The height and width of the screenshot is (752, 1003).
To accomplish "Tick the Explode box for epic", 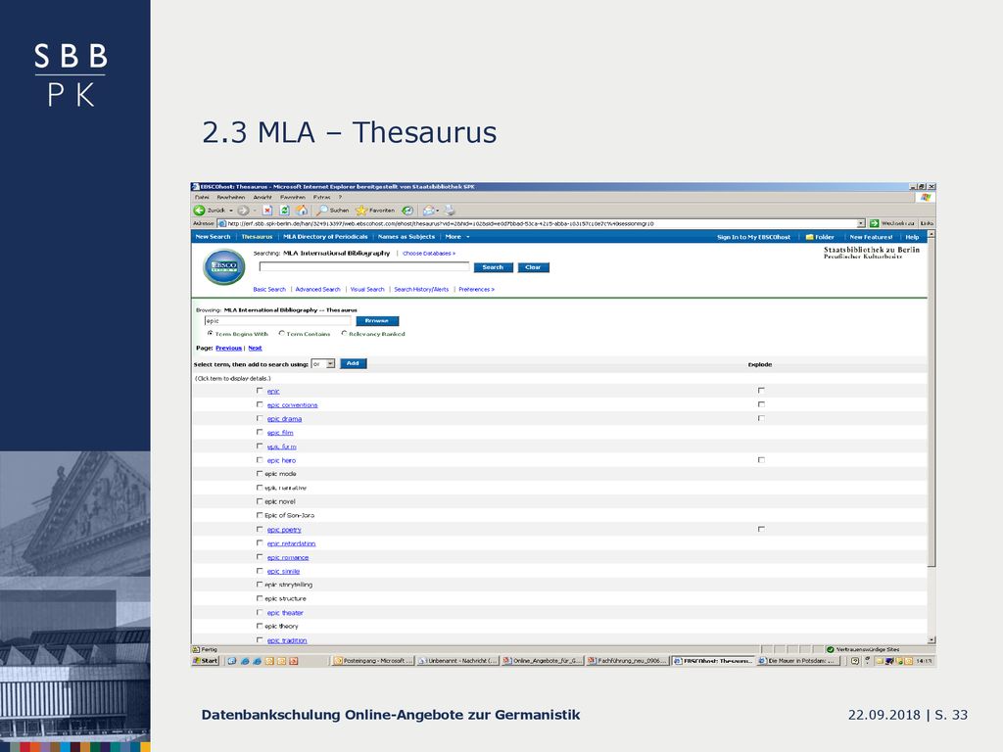I will (x=761, y=390).
